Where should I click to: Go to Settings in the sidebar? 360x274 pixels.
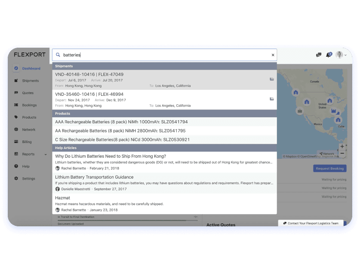[x=28, y=179]
